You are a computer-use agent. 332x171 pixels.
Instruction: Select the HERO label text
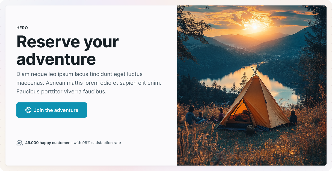(x=22, y=28)
